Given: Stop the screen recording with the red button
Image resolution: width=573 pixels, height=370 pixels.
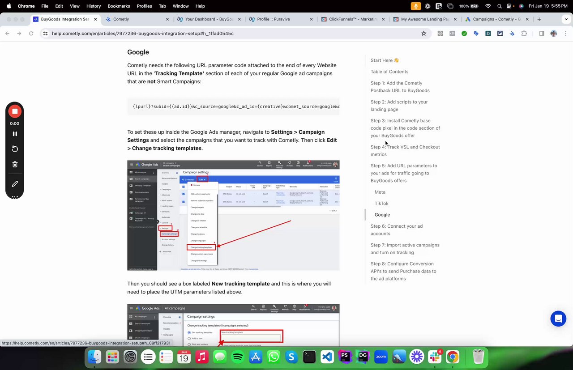Looking at the screenshot, I should 15,111.
